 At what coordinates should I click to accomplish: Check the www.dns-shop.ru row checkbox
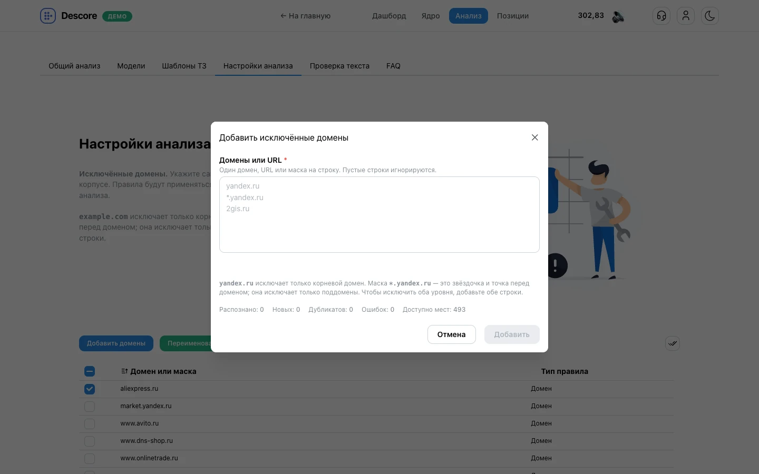pyautogui.click(x=90, y=441)
